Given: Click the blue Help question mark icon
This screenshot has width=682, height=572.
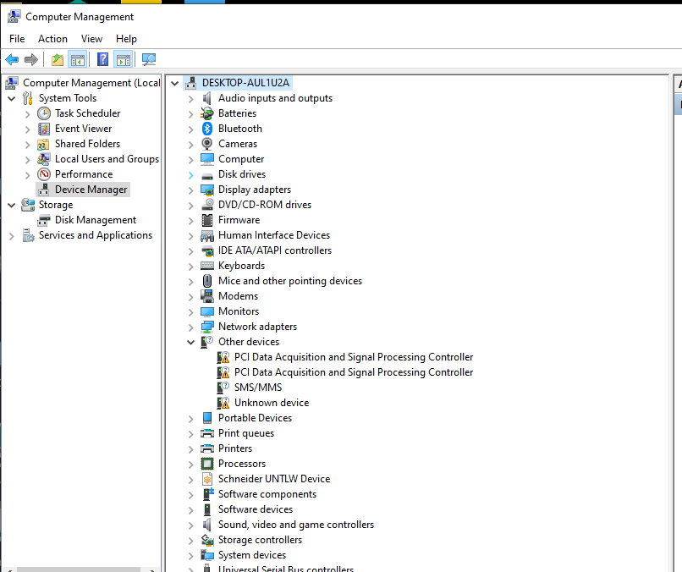Looking at the screenshot, I should [x=102, y=59].
